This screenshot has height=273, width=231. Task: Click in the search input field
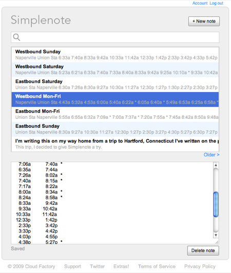(x=115, y=37)
